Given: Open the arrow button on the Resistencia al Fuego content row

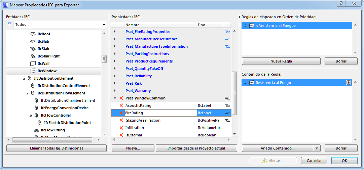Looking at the screenshot, I should click(349, 83).
